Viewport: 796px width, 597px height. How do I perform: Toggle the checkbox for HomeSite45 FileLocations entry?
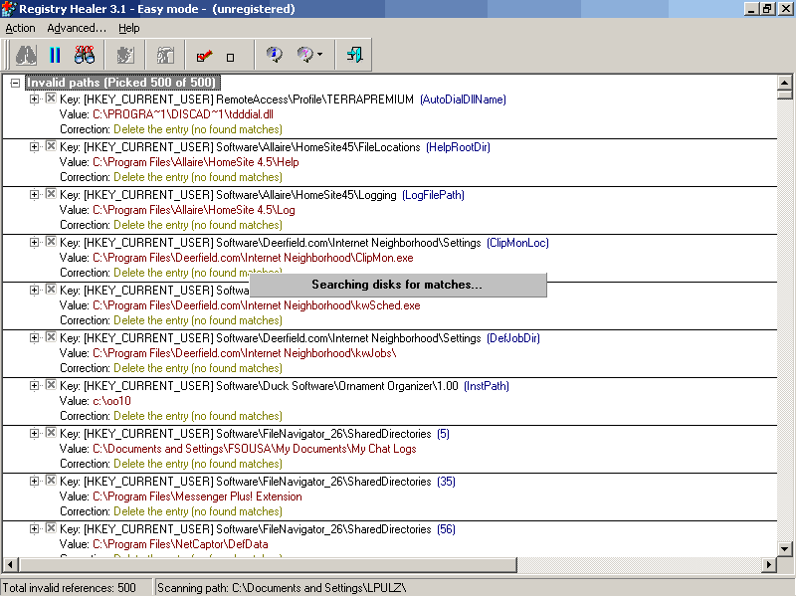point(49,146)
